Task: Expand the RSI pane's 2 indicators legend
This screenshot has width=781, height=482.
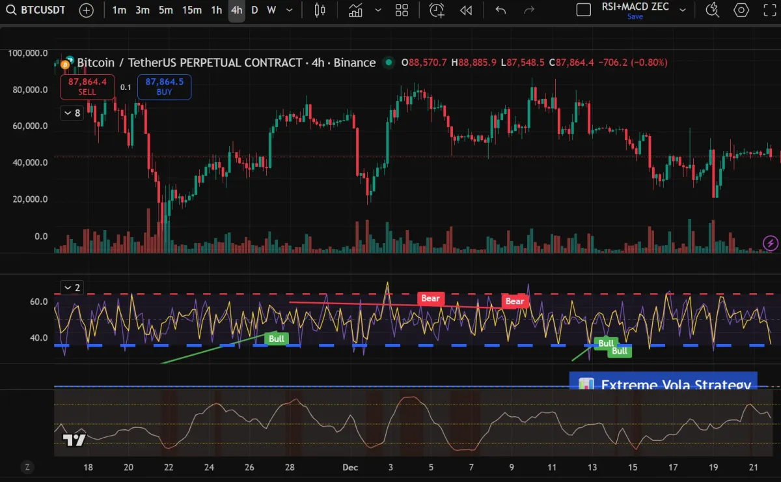Action: point(71,287)
